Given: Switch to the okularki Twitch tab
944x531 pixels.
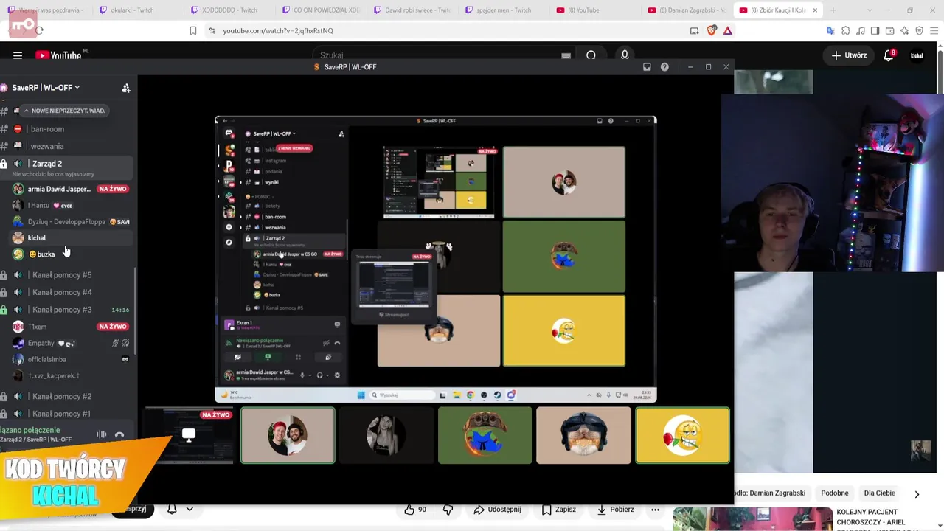Looking at the screenshot, I should (x=132, y=10).
